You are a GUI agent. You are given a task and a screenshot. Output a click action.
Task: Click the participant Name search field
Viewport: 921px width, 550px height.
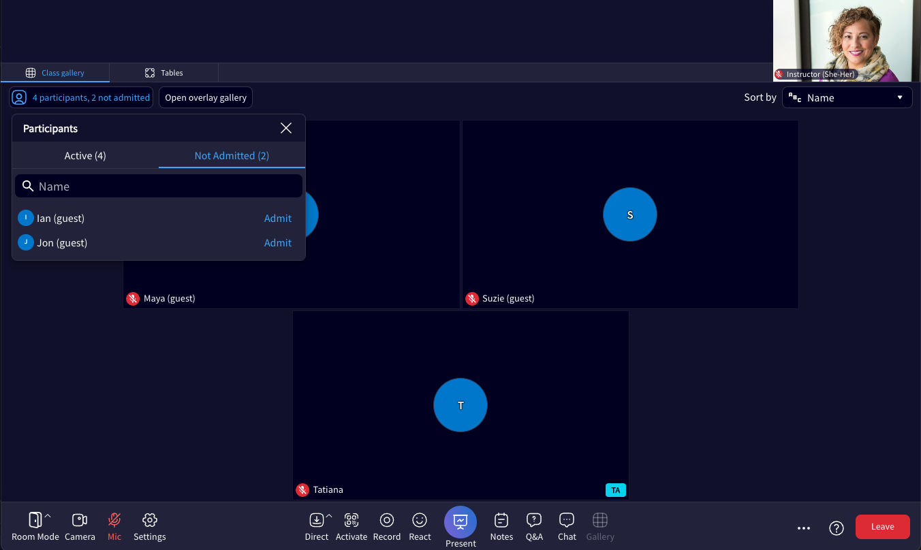pos(159,186)
